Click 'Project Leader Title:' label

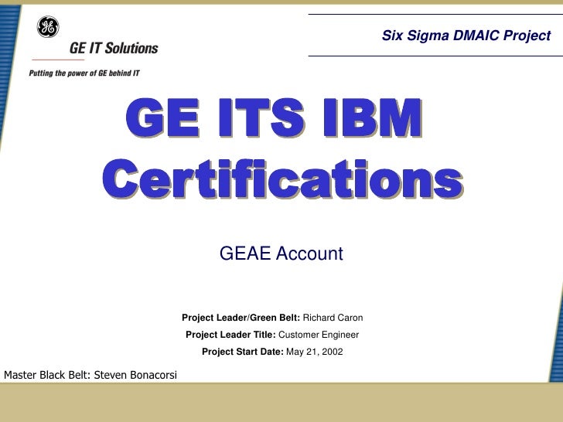click(230, 335)
